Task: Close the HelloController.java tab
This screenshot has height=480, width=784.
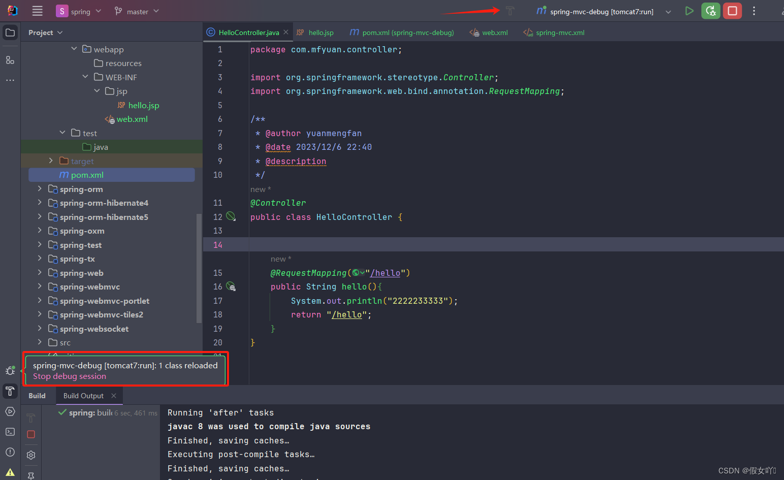Action: tap(286, 32)
